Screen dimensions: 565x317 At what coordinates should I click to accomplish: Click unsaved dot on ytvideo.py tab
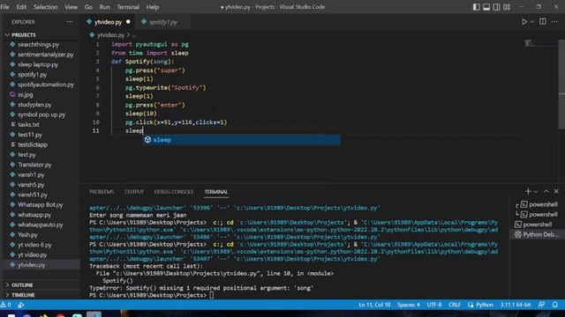[x=128, y=22]
